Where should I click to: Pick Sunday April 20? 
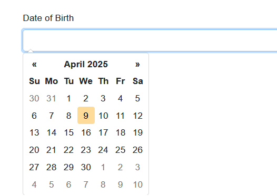tap(34, 150)
